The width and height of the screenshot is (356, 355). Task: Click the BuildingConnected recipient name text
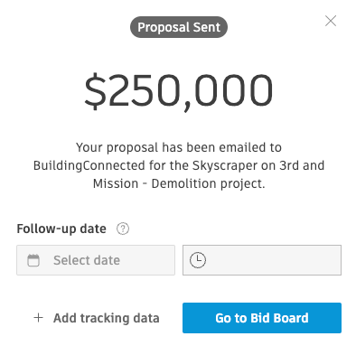(89, 165)
